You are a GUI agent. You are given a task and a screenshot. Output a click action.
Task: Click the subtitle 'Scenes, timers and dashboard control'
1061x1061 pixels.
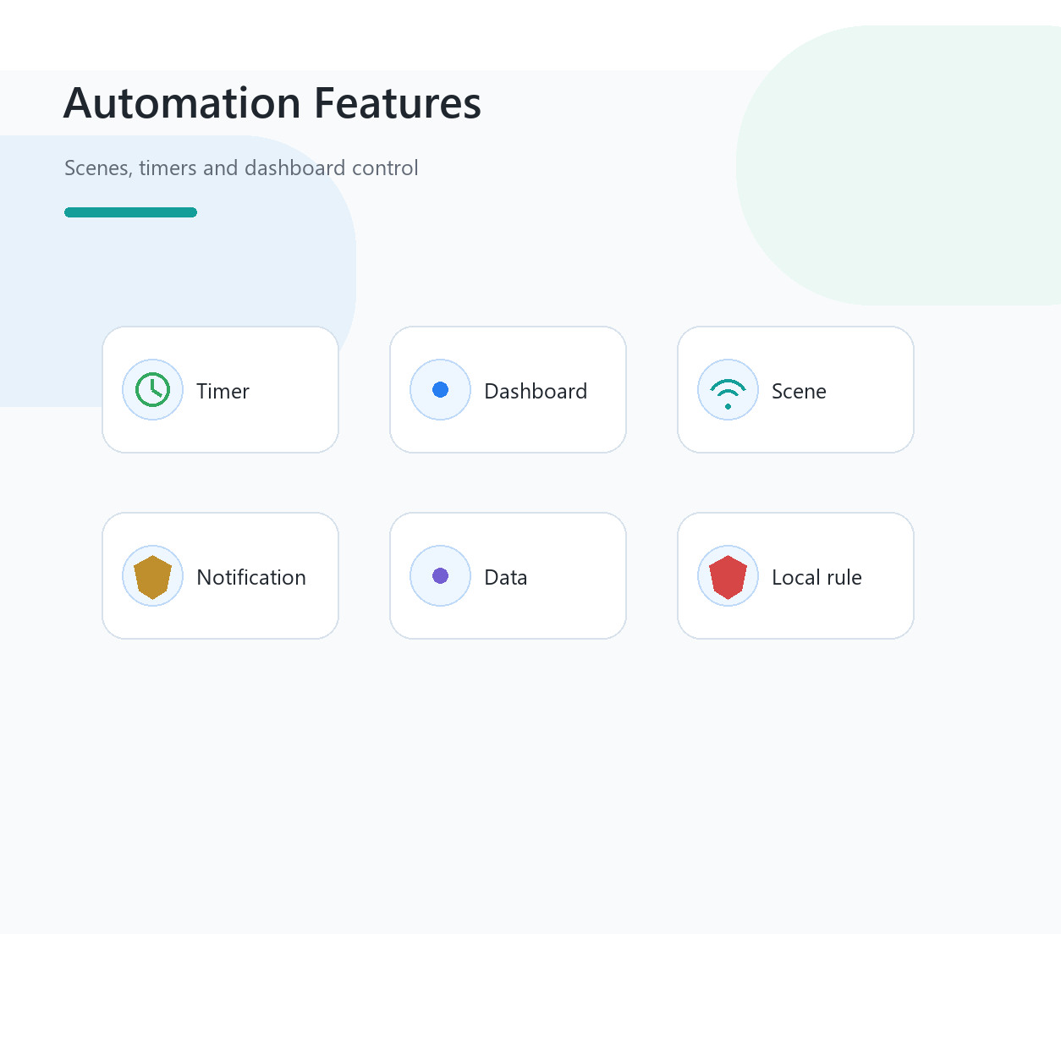tap(241, 168)
